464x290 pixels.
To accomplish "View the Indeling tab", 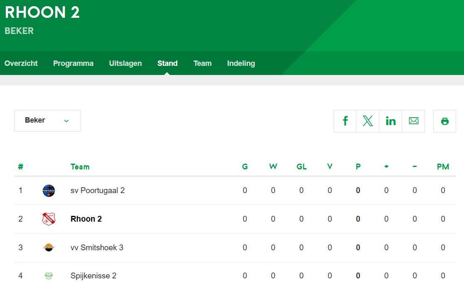I will 241,63.
